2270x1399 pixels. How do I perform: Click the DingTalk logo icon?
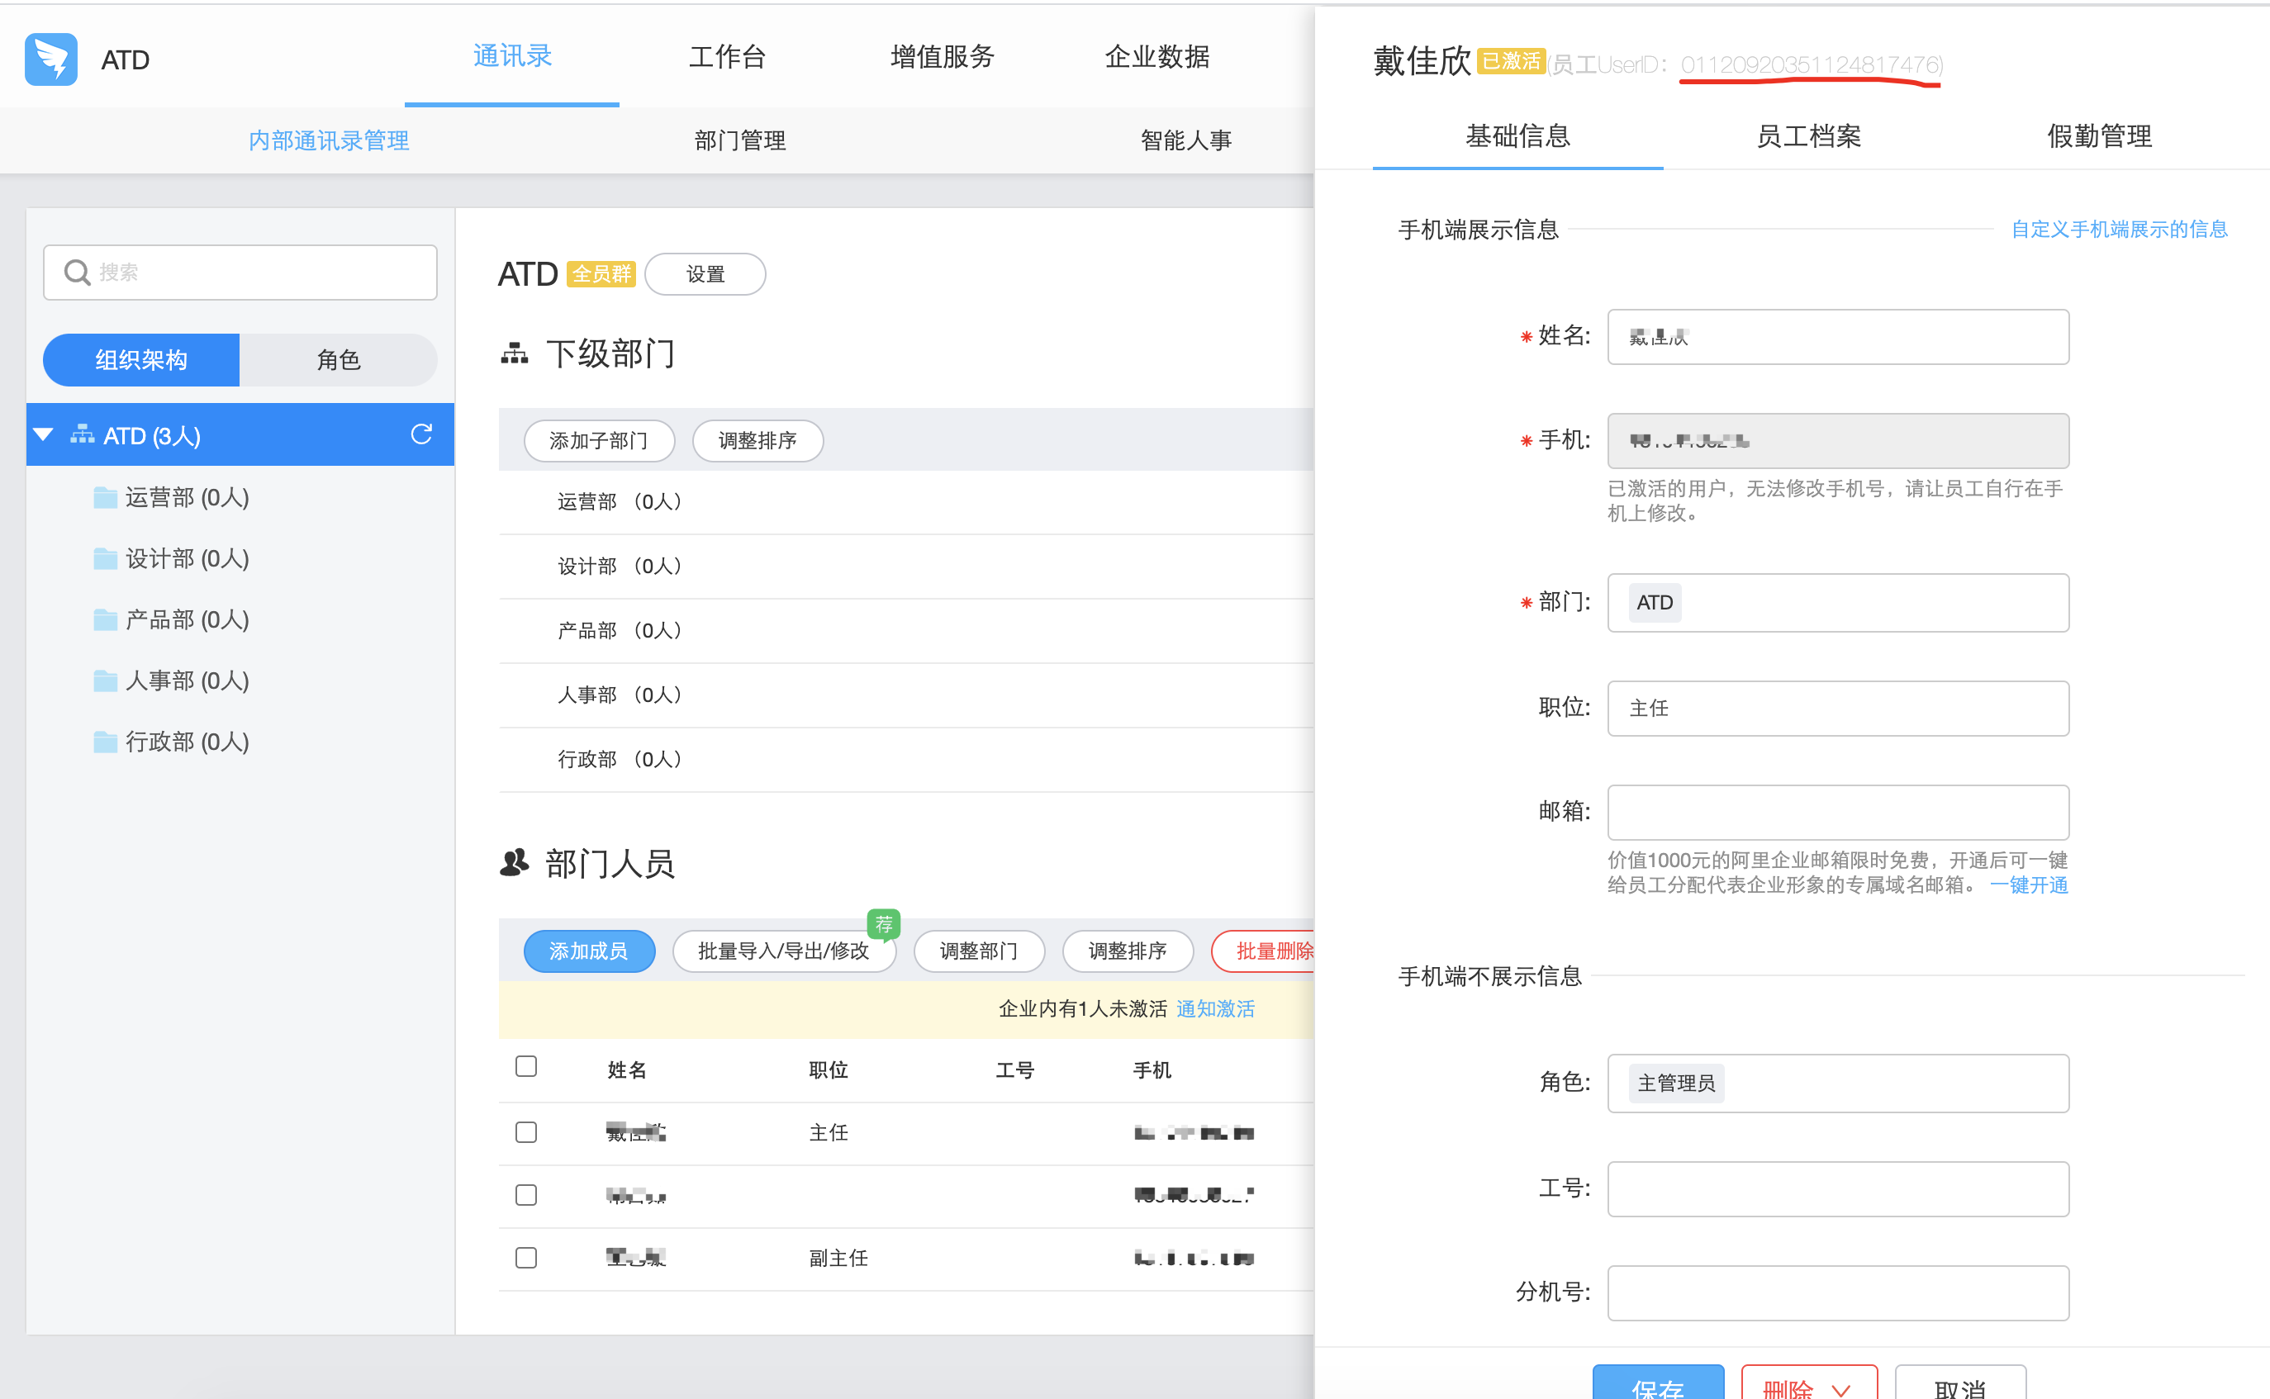click(x=51, y=59)
